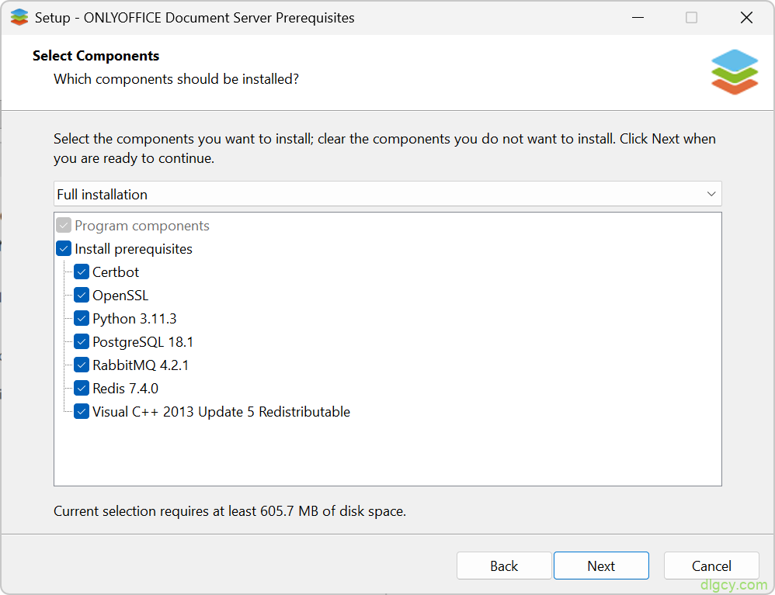This screenshot has height=595, width=775.
Task: Click the disk space requirement text
Action: [230, 510]
